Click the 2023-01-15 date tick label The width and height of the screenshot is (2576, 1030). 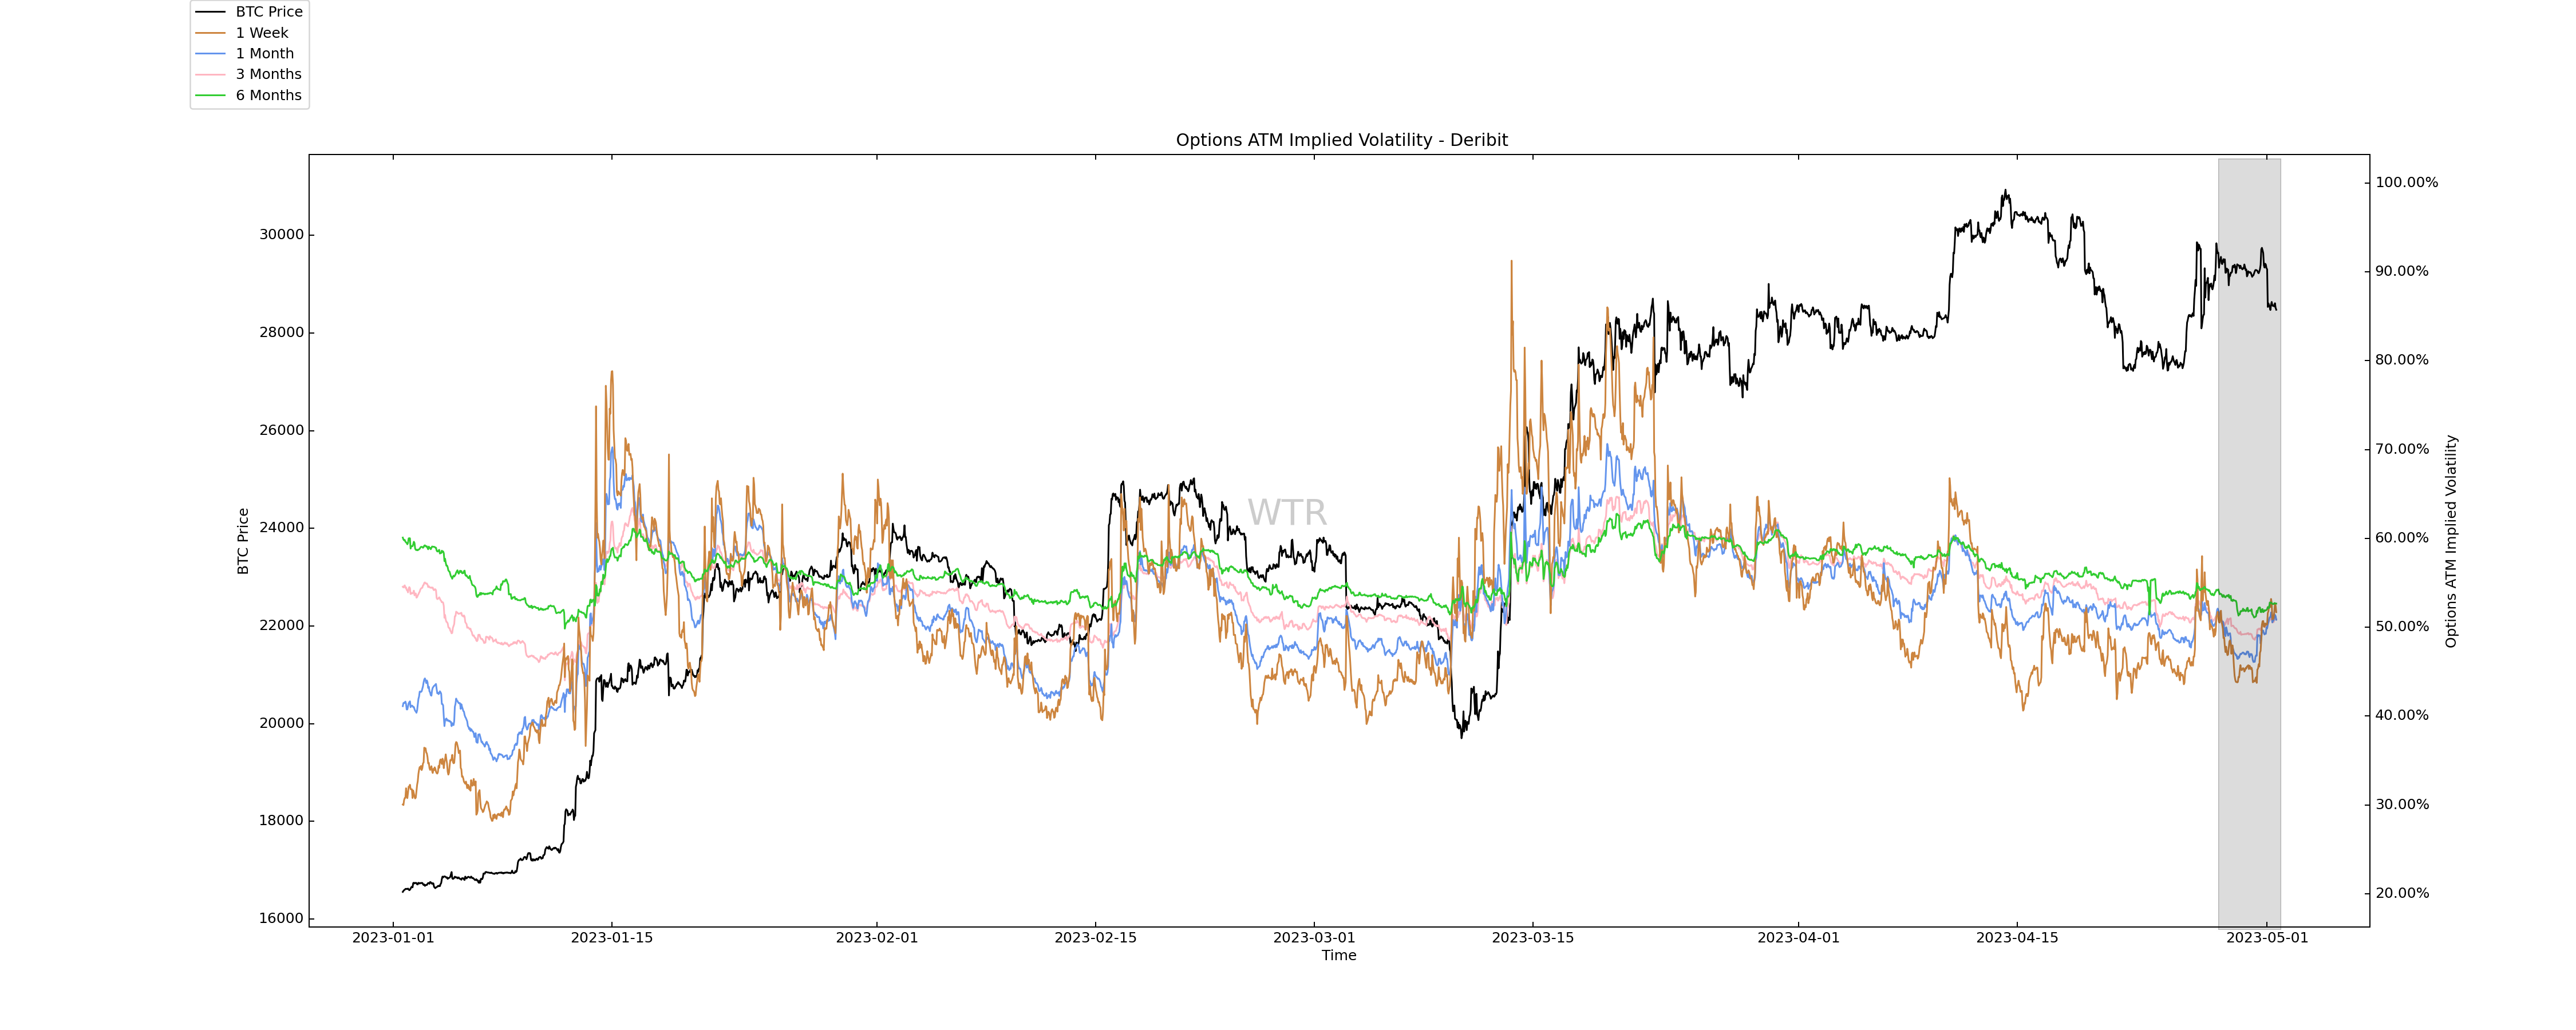[x=612, y=938]
